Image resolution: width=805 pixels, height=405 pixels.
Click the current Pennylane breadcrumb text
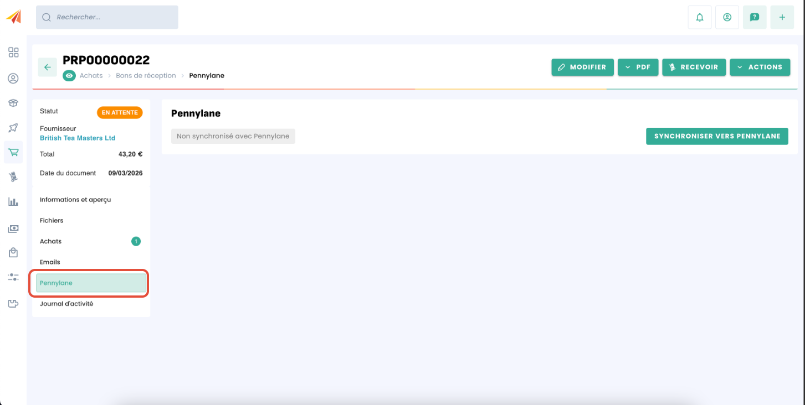pos(207,76)
